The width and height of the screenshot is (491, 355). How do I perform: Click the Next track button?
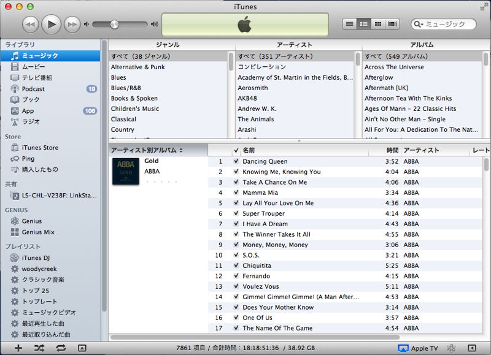coord(72,24)
